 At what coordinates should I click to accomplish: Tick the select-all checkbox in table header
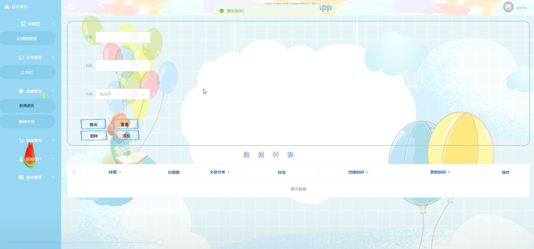pyautogui.click(x=74, y=172)
